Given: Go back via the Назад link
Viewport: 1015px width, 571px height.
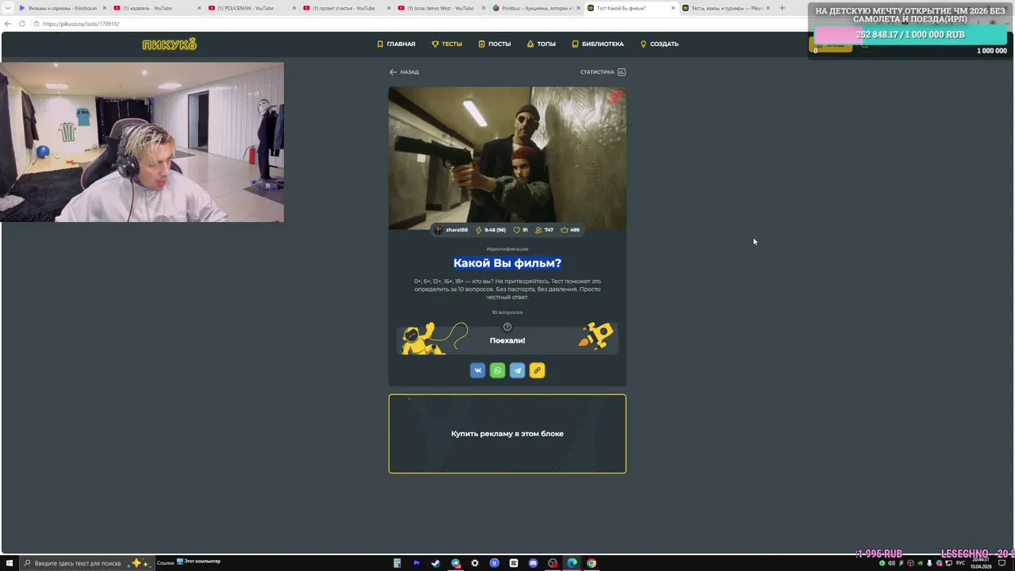Looking at the screenshot, I should click(x=404, y=72).
